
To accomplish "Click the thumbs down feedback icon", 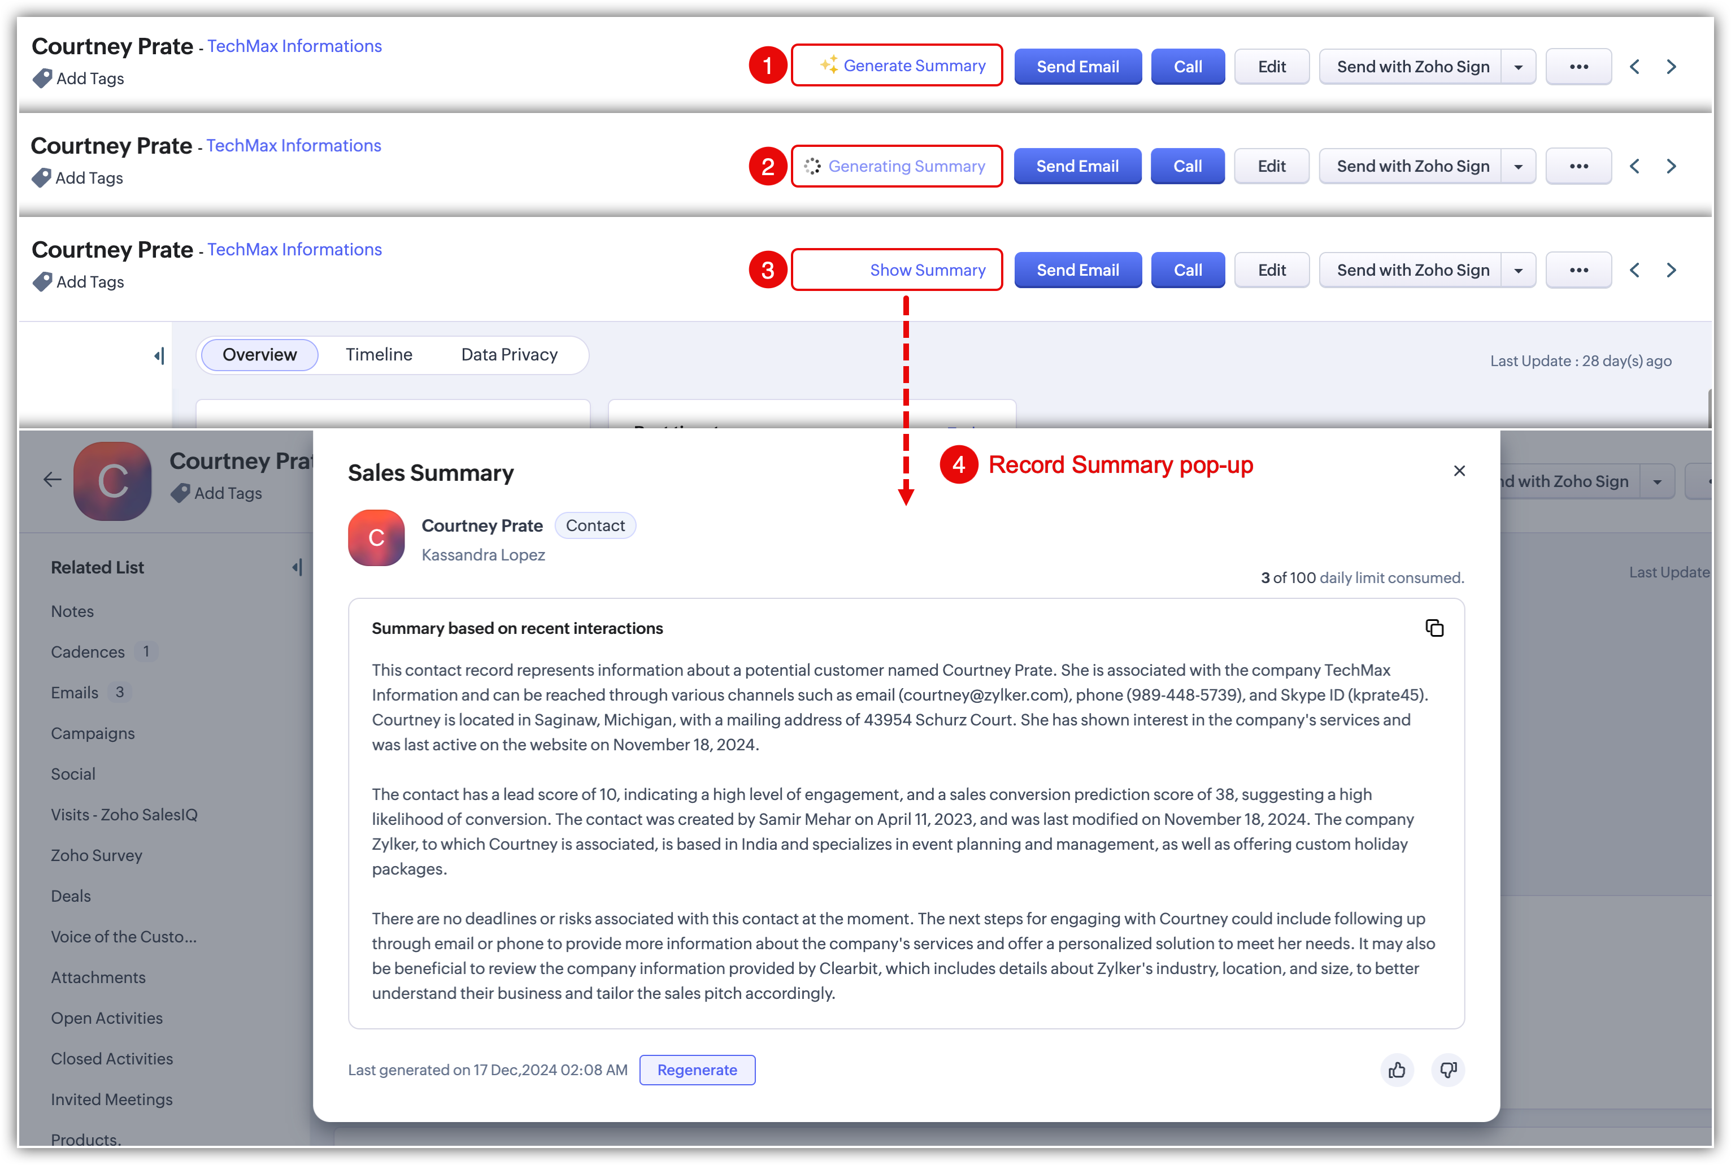I will 1448,1070.
